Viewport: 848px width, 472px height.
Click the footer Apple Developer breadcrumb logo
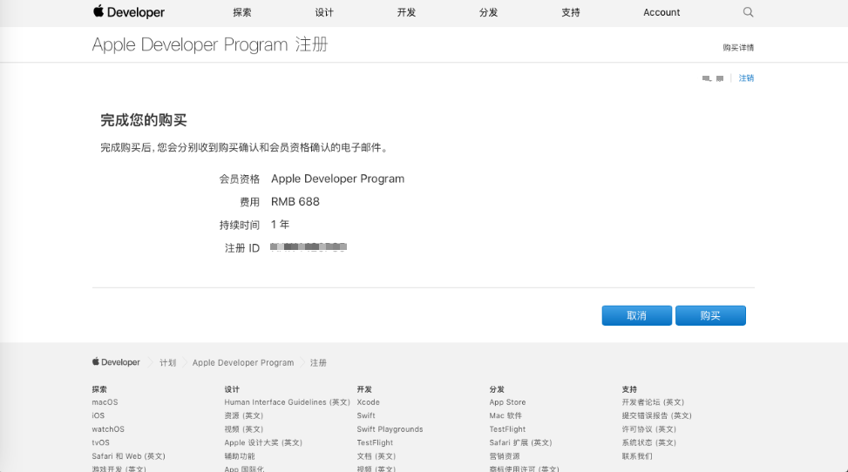[x=116, y=362]
